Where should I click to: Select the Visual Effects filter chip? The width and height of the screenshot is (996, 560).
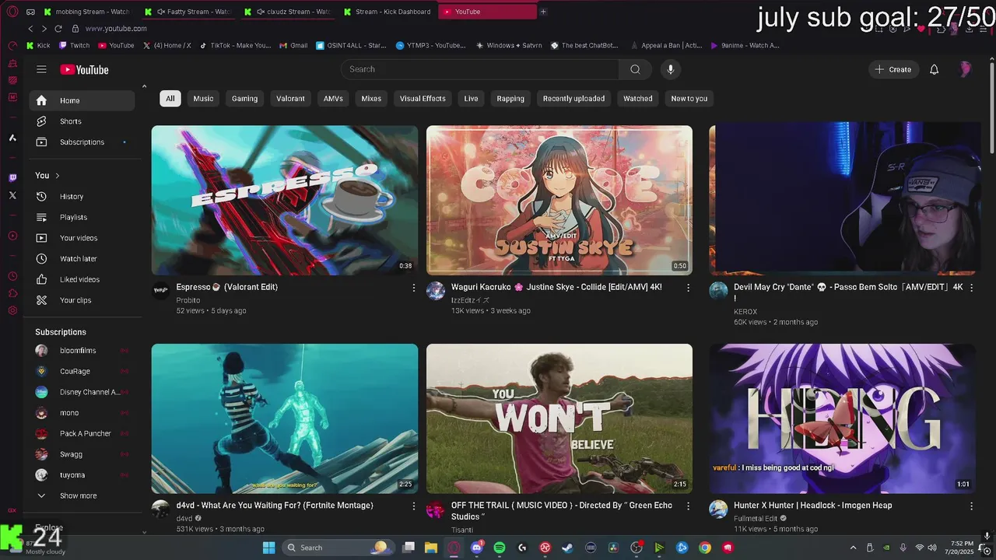click(423, 99)
